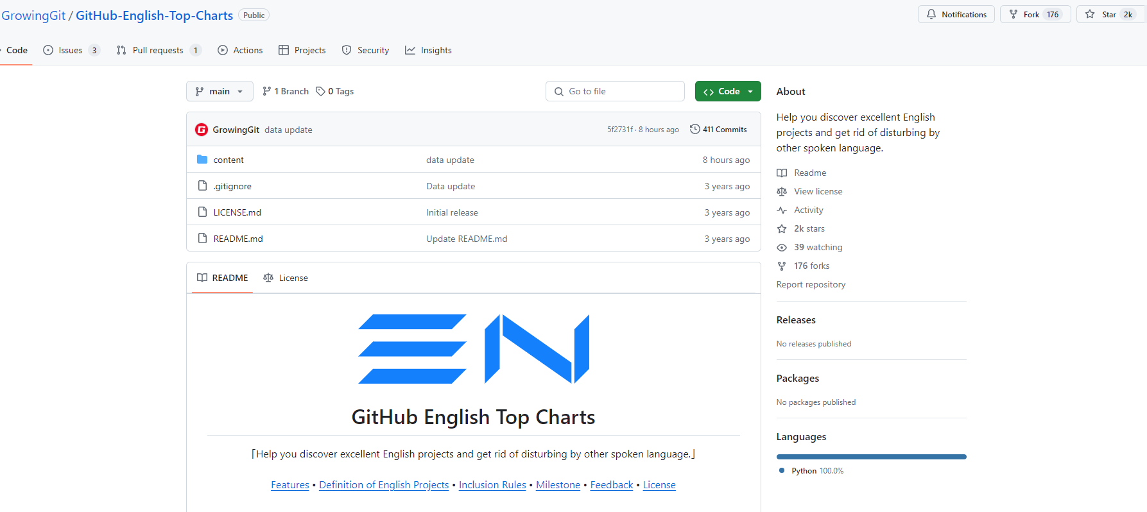
Task: View the 411 Commits history
Action: tap(718, 130)
